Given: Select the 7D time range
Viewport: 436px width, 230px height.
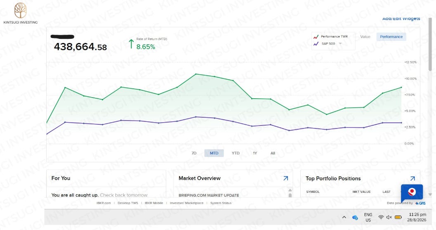Looking at the screenshot, I should click(194, 153).
